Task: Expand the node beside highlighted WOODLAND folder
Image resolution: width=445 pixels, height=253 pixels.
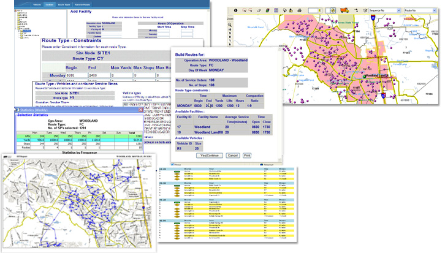Action: (19, 31)
